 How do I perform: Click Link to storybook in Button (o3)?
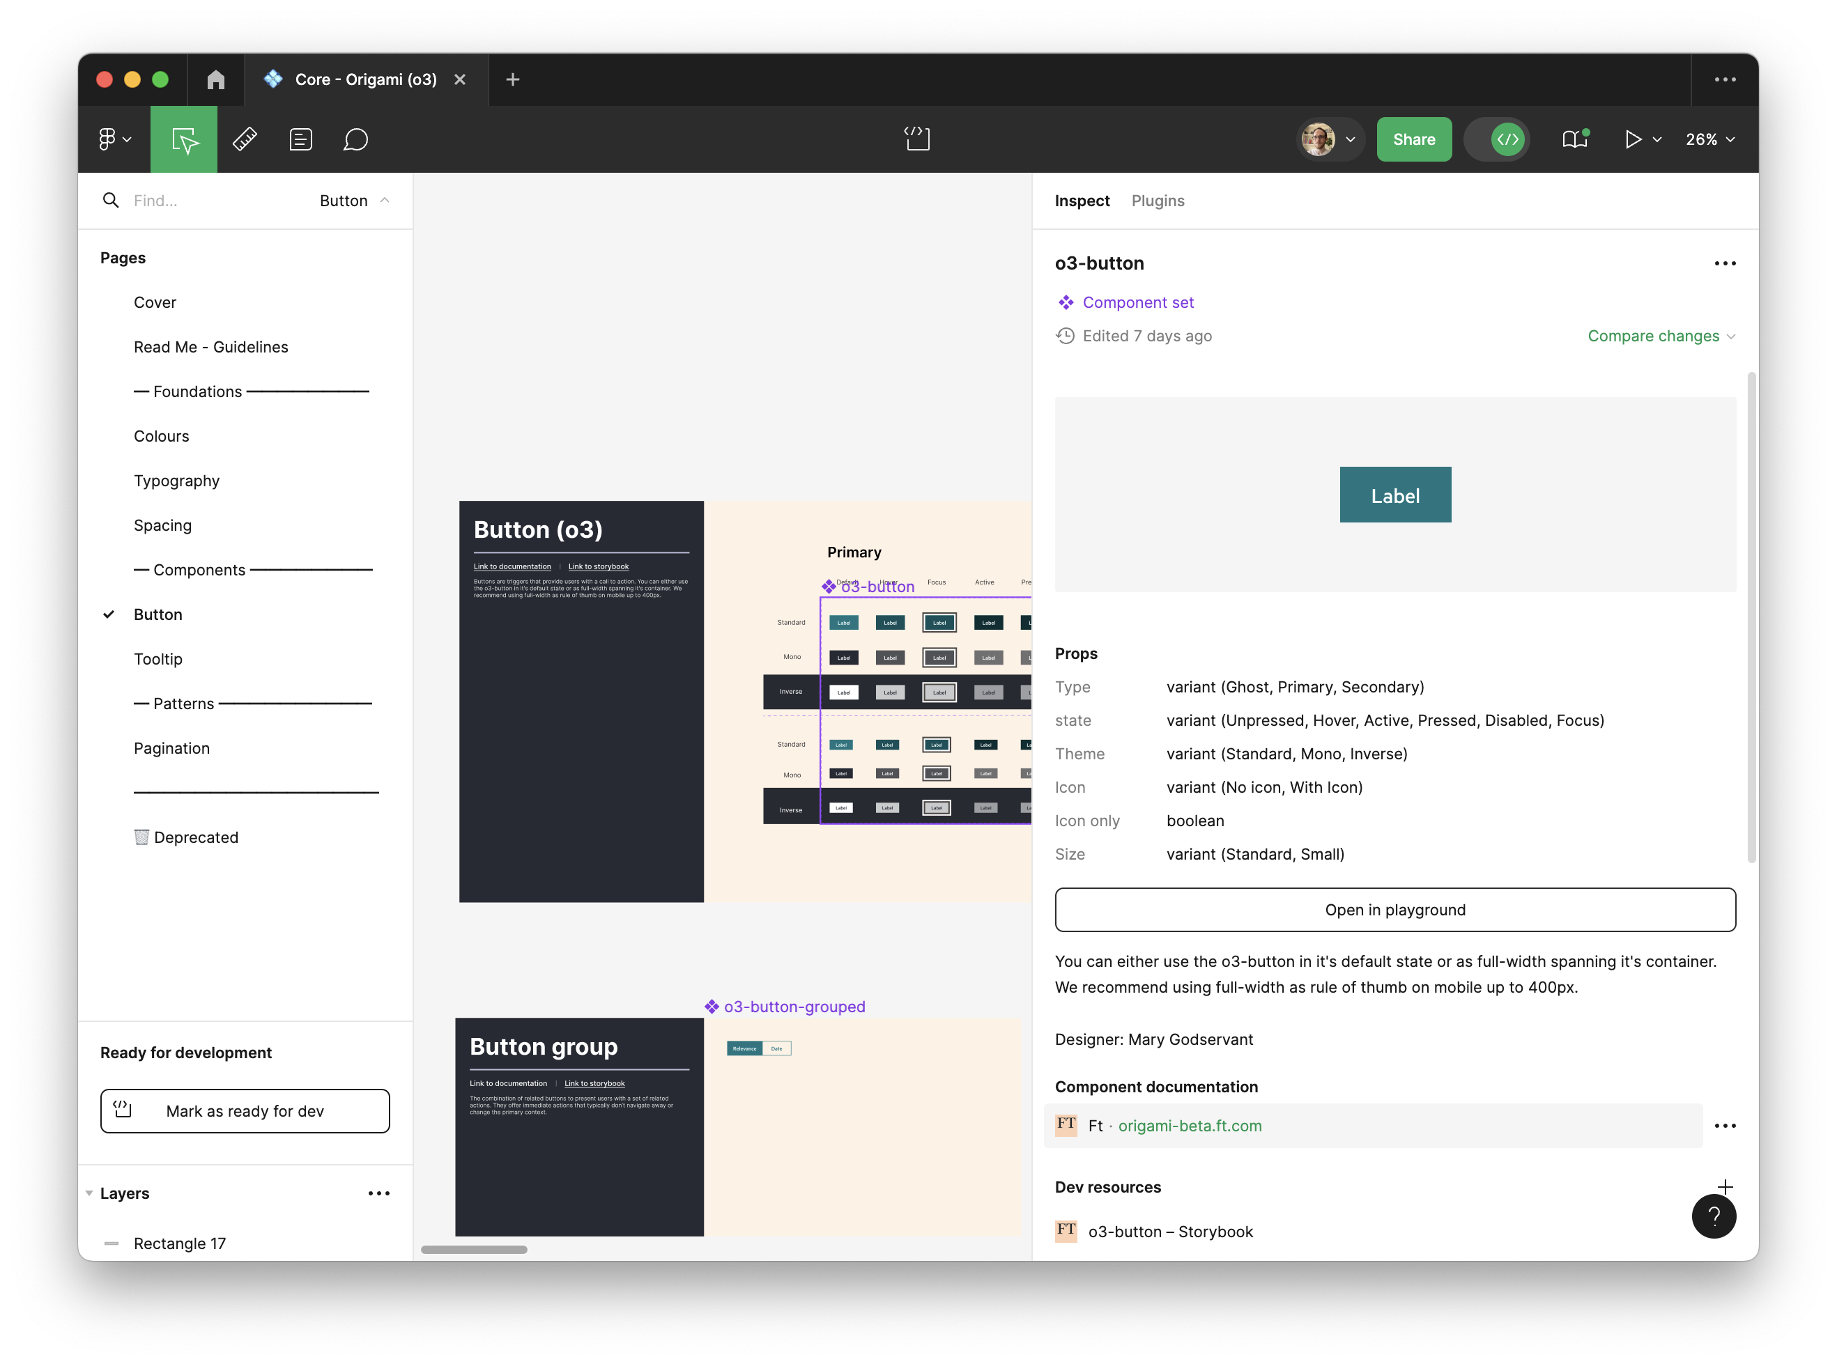(x=598, y=566)
